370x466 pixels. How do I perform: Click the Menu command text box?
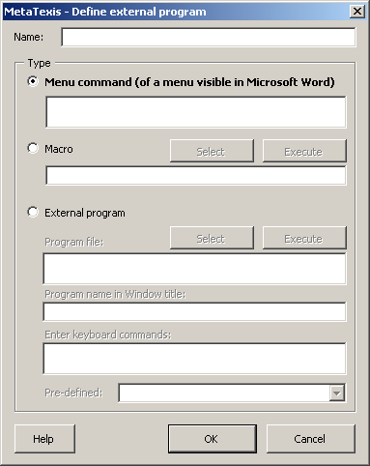(x=196, y=112)
